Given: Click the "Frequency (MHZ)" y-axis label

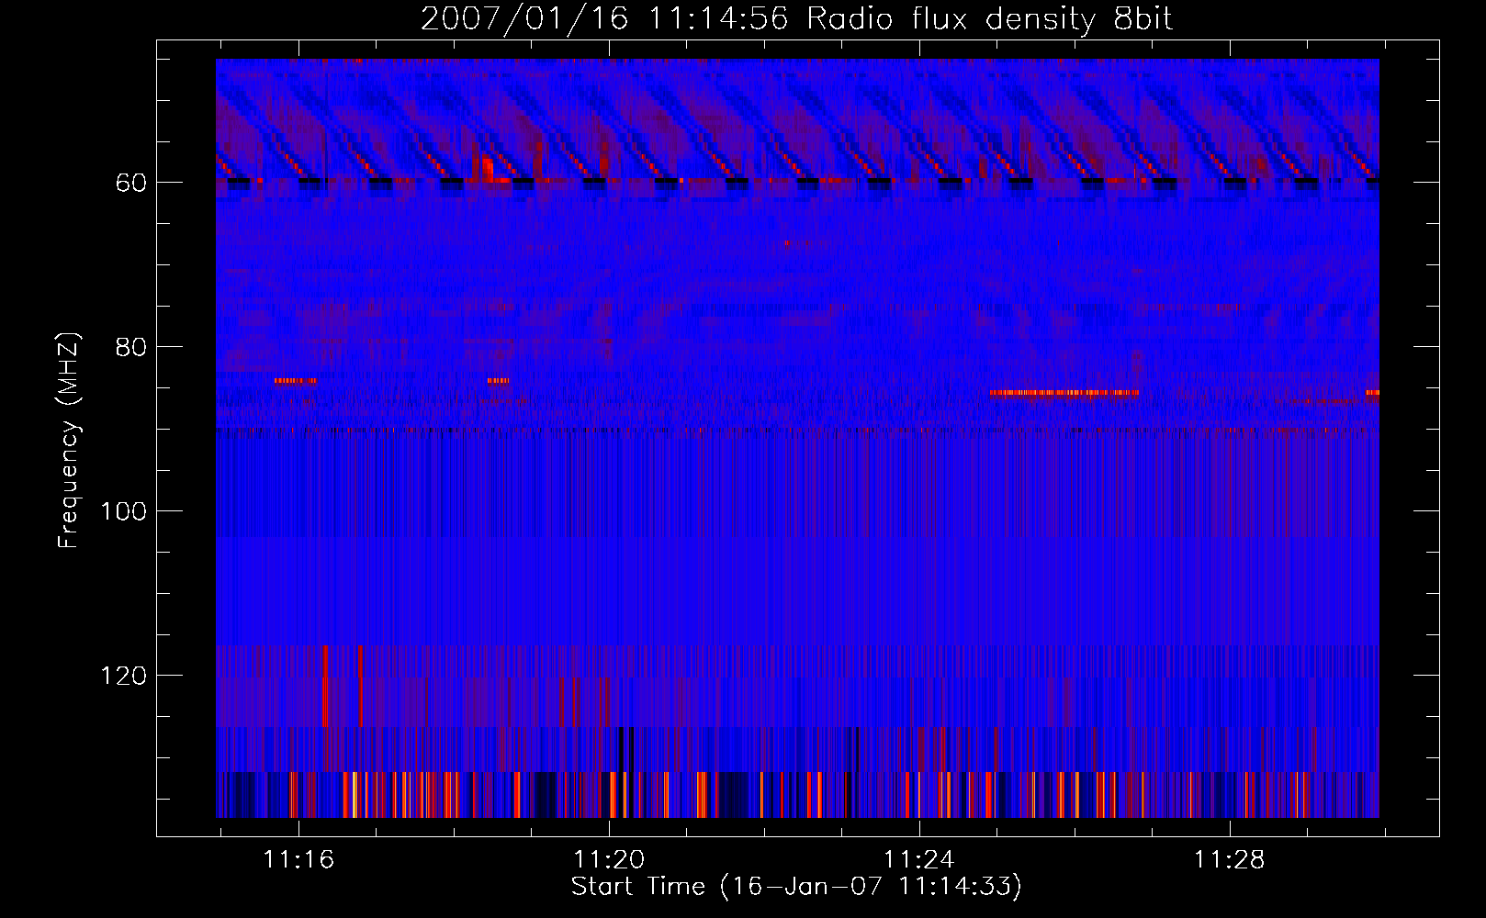Looking at the screenshot, I should 69,441.
